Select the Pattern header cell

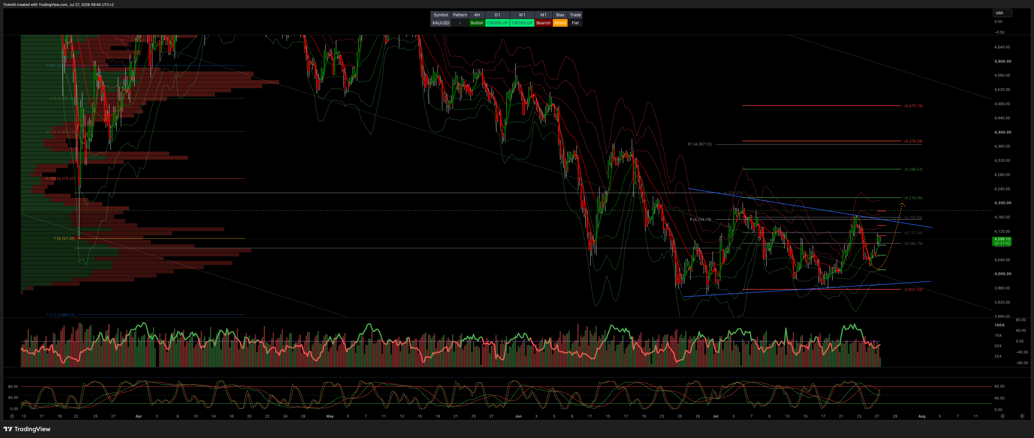460,15
